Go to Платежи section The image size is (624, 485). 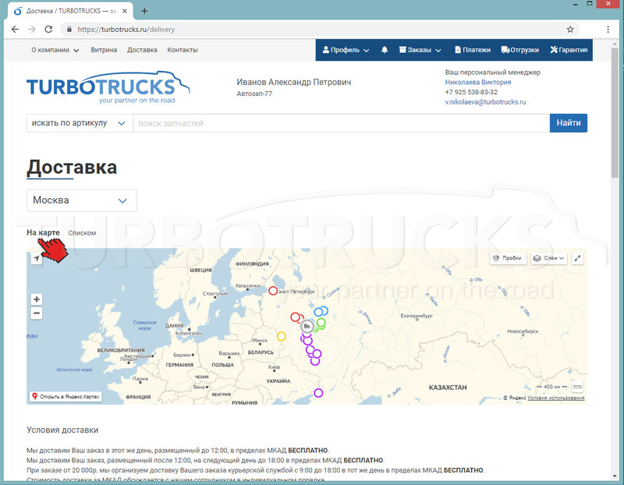[473, 50]
